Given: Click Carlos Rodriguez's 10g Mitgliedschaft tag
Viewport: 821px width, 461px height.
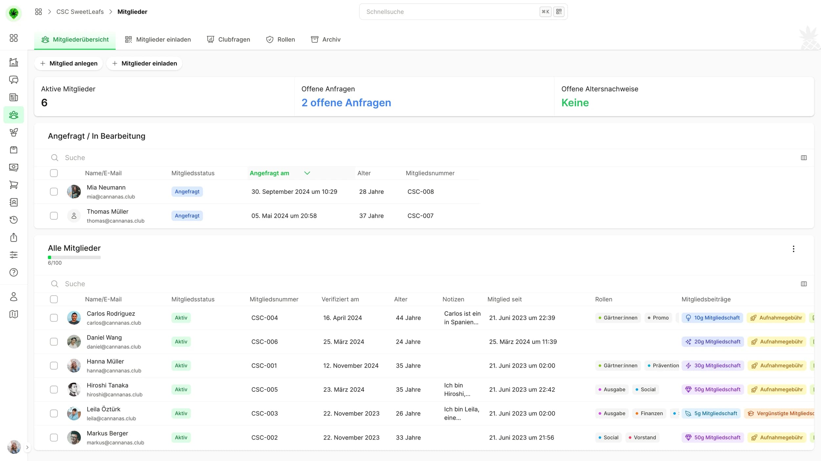Looking at the screenshot, I should coord(712,318).
